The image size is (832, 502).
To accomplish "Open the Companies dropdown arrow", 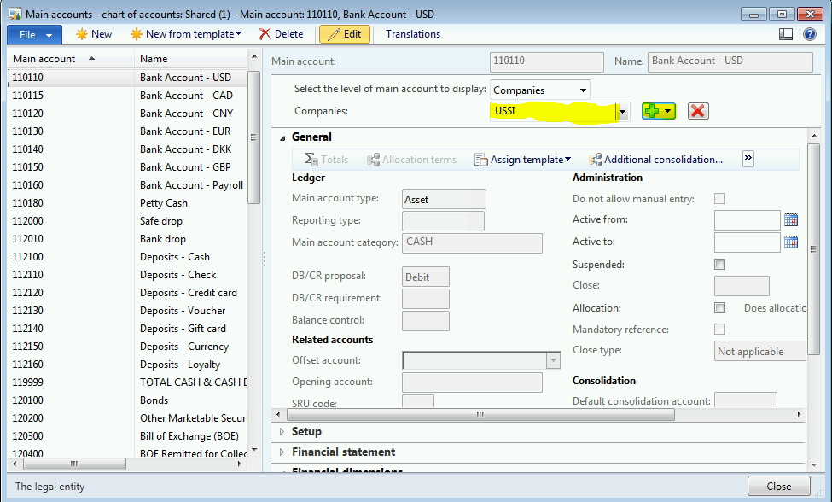I will (x=622, y=110).
